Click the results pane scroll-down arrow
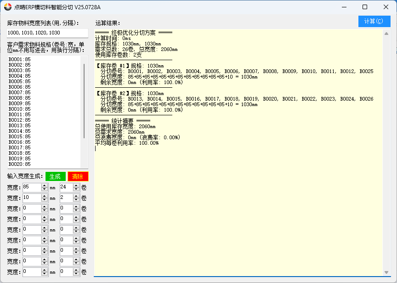397x283 pixels. [386, 272]
